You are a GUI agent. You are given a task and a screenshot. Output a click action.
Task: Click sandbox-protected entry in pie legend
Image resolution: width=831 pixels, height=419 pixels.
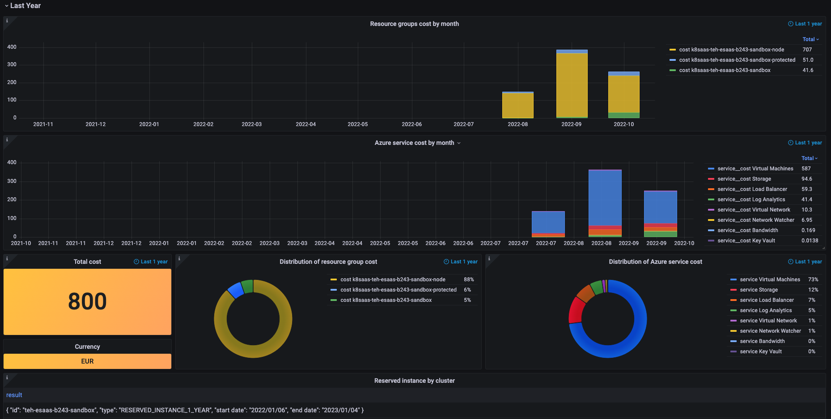tap(399, 290)
